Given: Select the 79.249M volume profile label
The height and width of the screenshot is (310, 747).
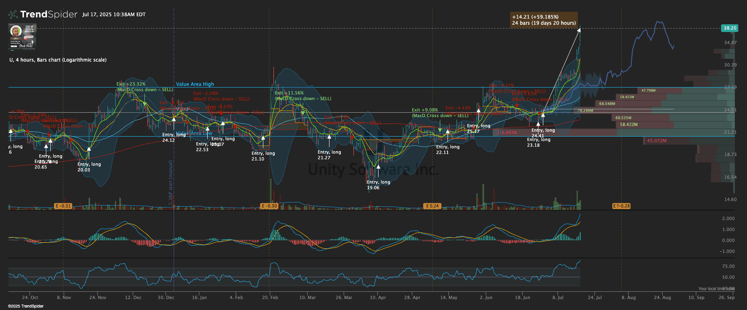Looking at the screenshot, I should 586,111.
